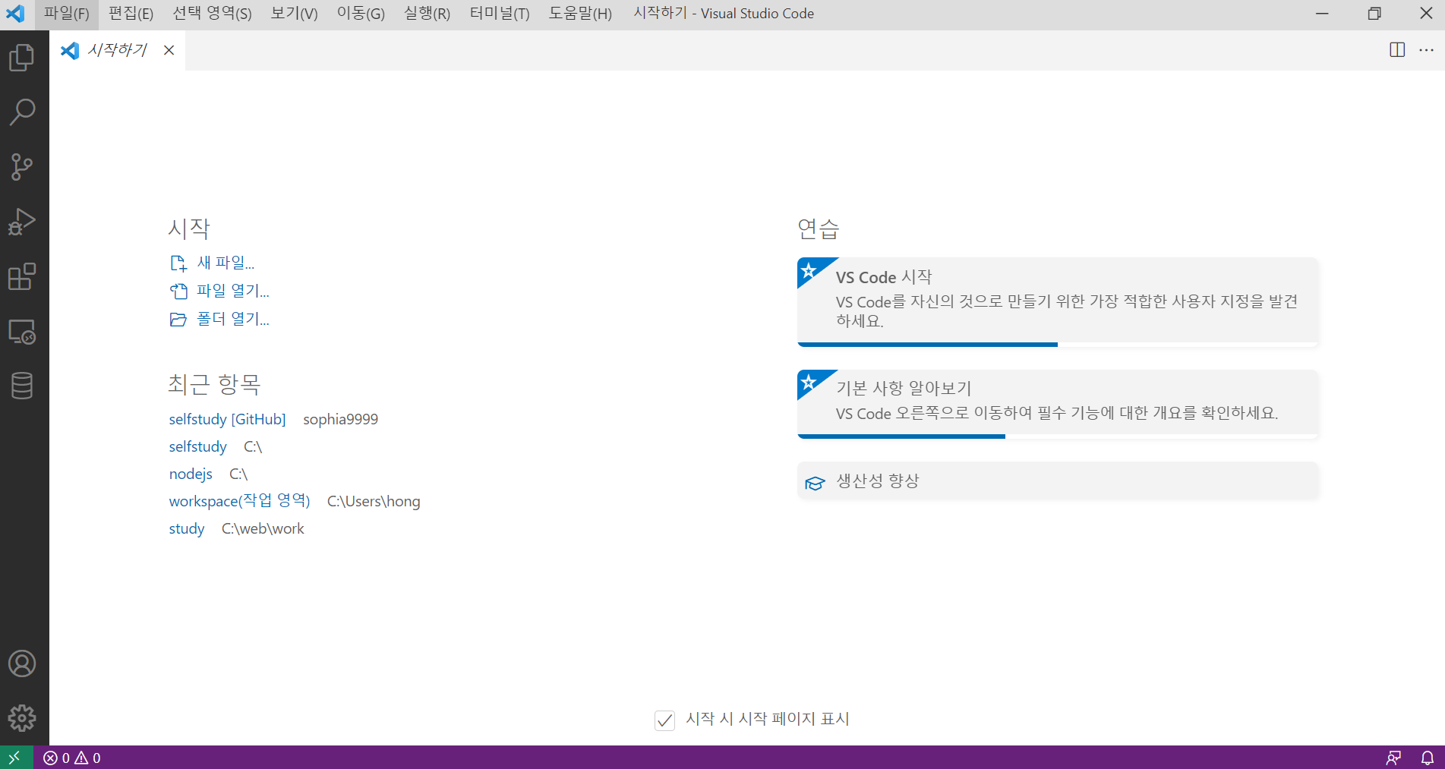Viewport: 1445px width, 769px height.
Task: Open the Search view icon
Action: click(22, 112)
